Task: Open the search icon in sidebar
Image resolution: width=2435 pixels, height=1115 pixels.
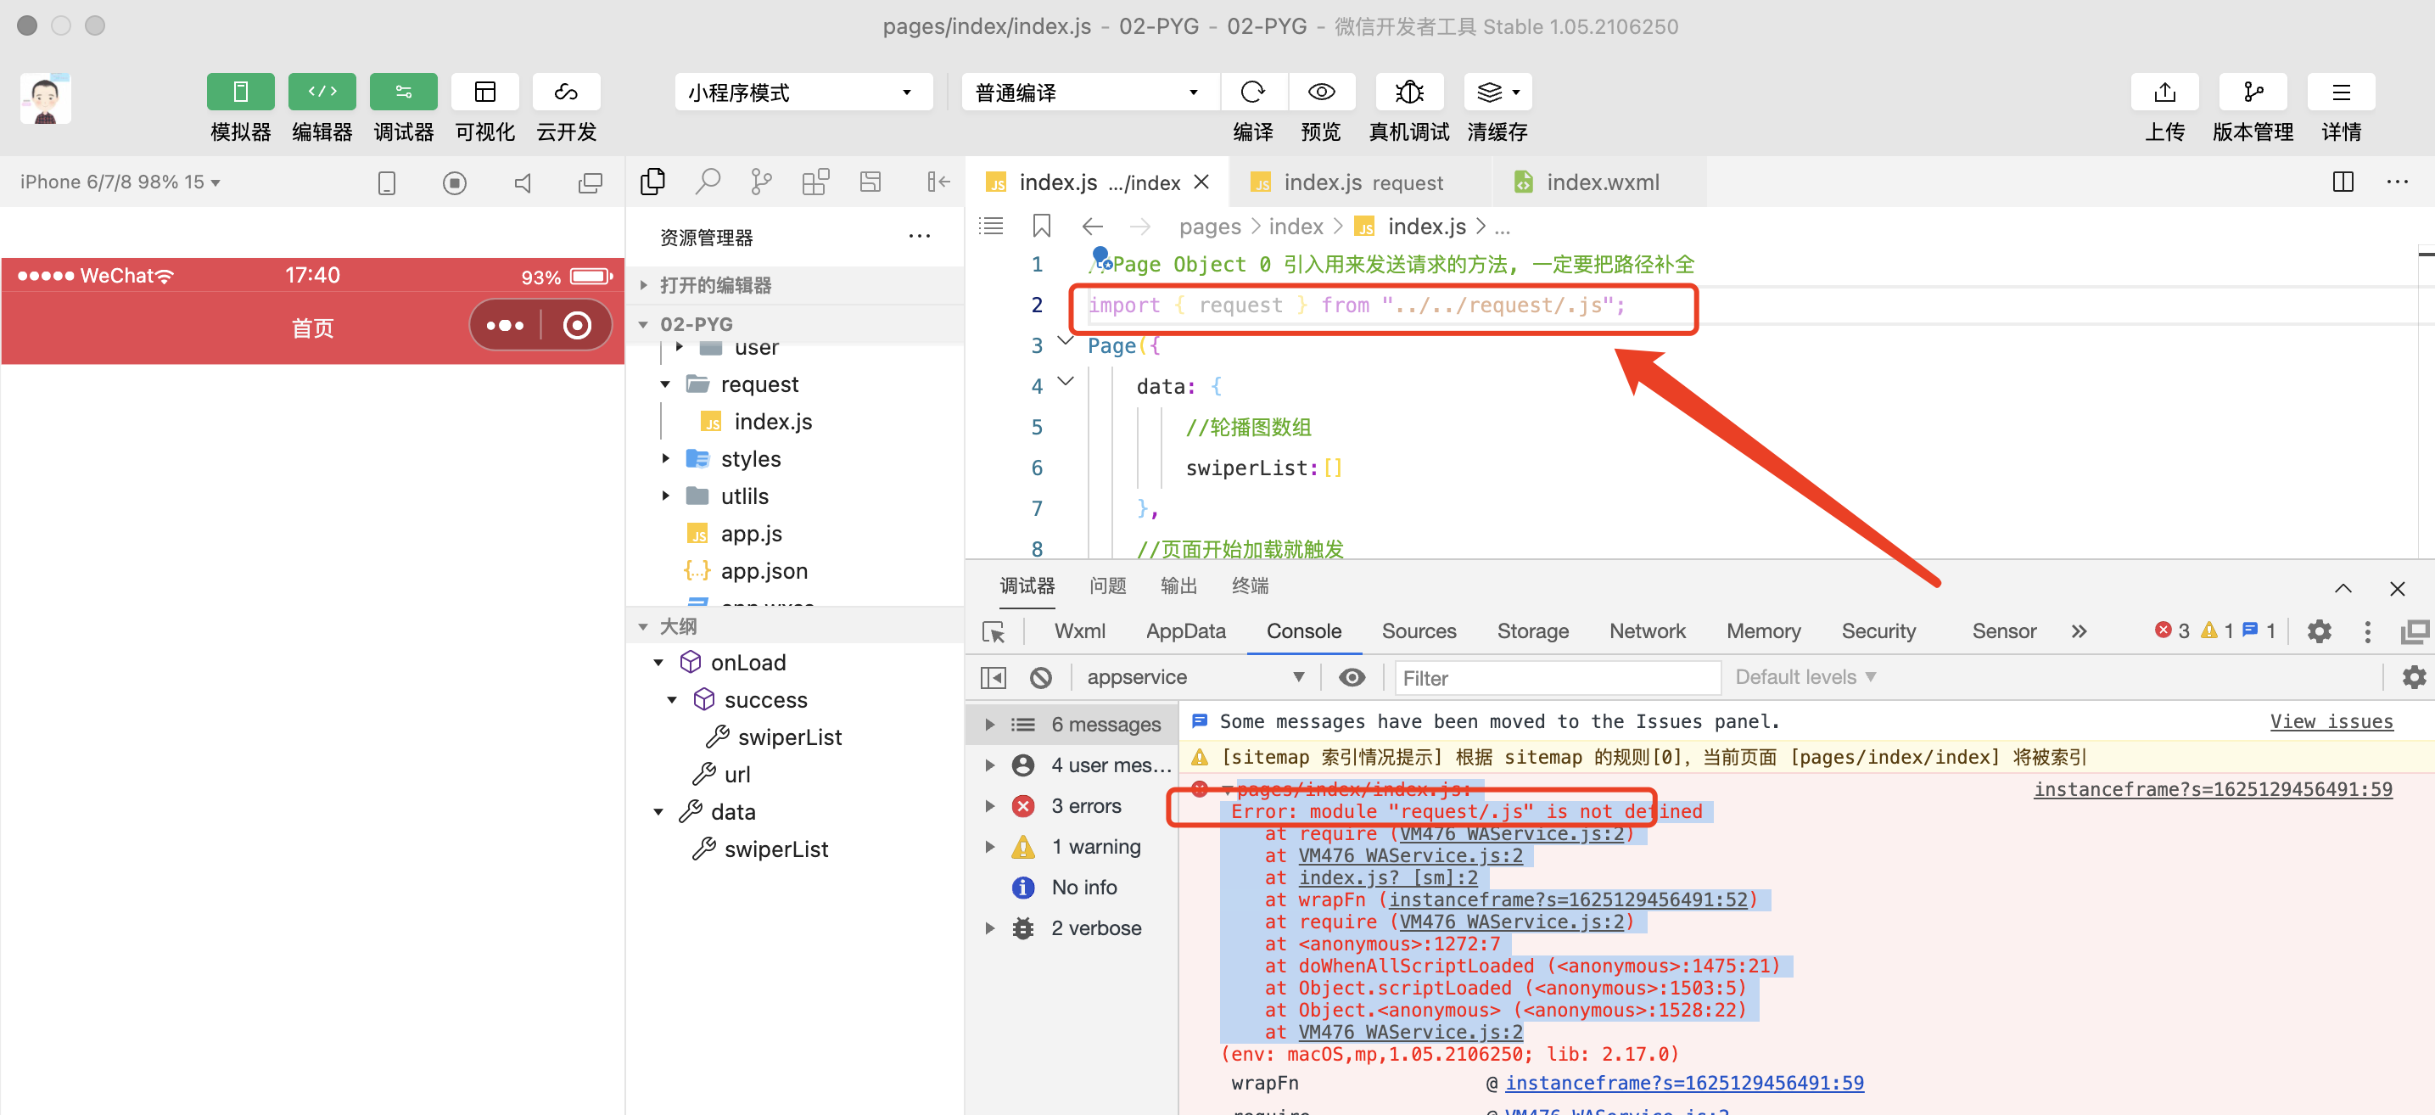Action: tap(707, 182)
